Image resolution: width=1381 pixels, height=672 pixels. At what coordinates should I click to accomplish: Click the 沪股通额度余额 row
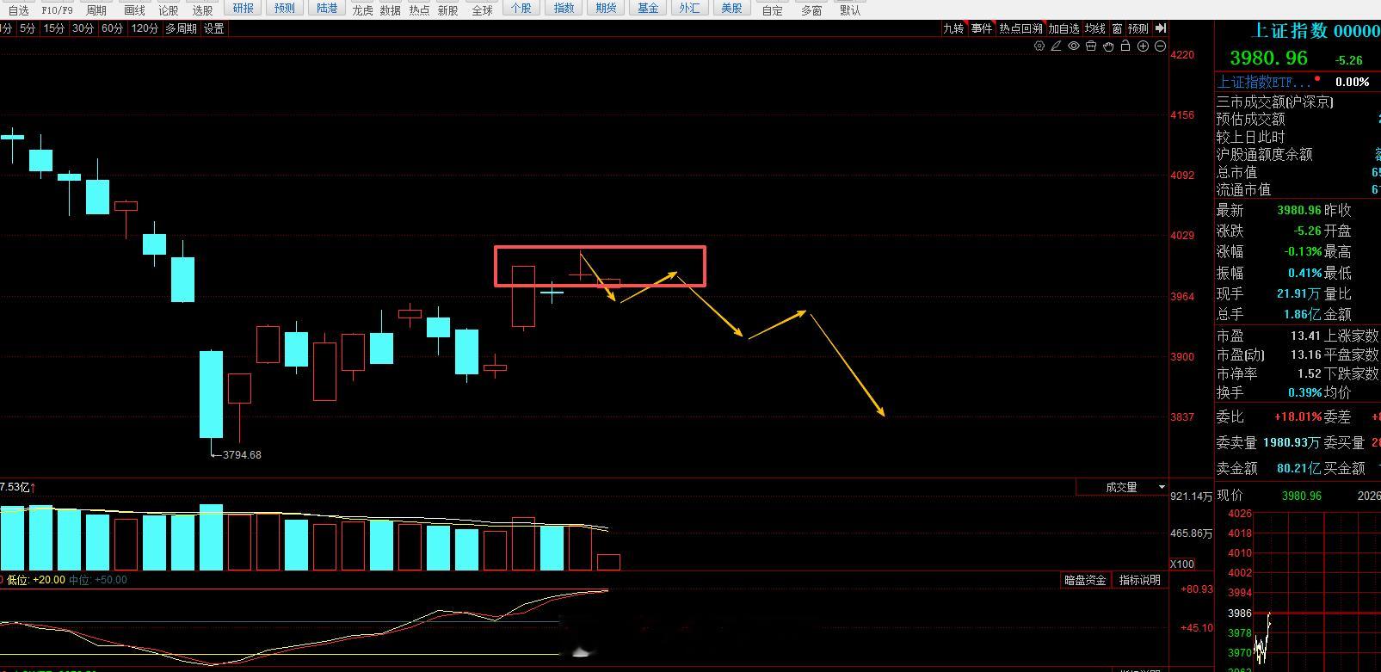pos(1298,154)
